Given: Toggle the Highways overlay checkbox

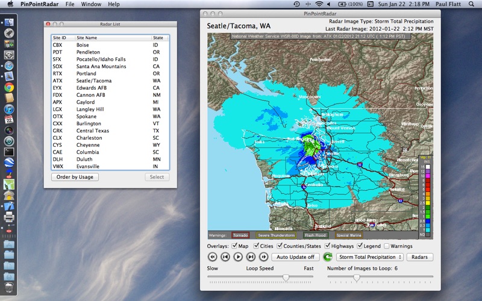Looking at the screenshot, I should tap(327, 246).
